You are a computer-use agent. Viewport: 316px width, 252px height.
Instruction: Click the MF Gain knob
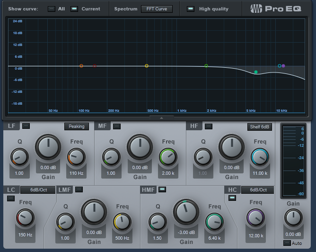(140, 147)
